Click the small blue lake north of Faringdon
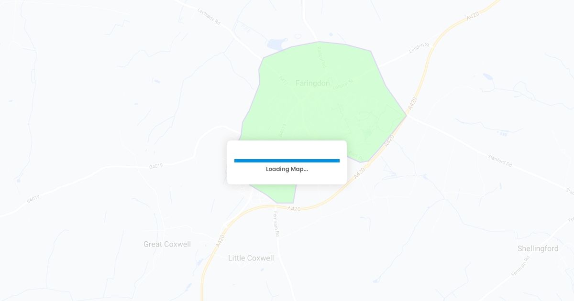 tap(276, 44)
